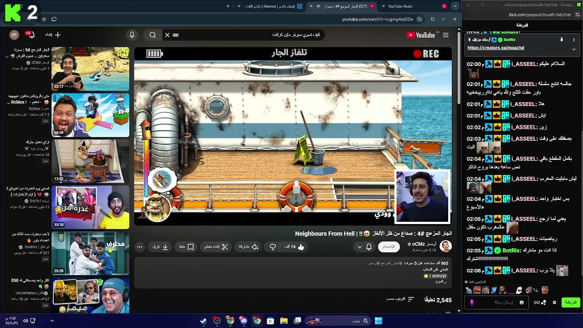Unpin the BotRix pinned message with pin icon
This screenshot has height=328, width=583.
[562, 40]
